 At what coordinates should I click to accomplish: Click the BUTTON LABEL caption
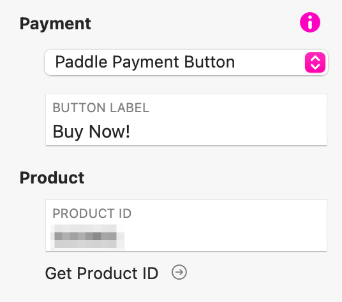point(101,108)
